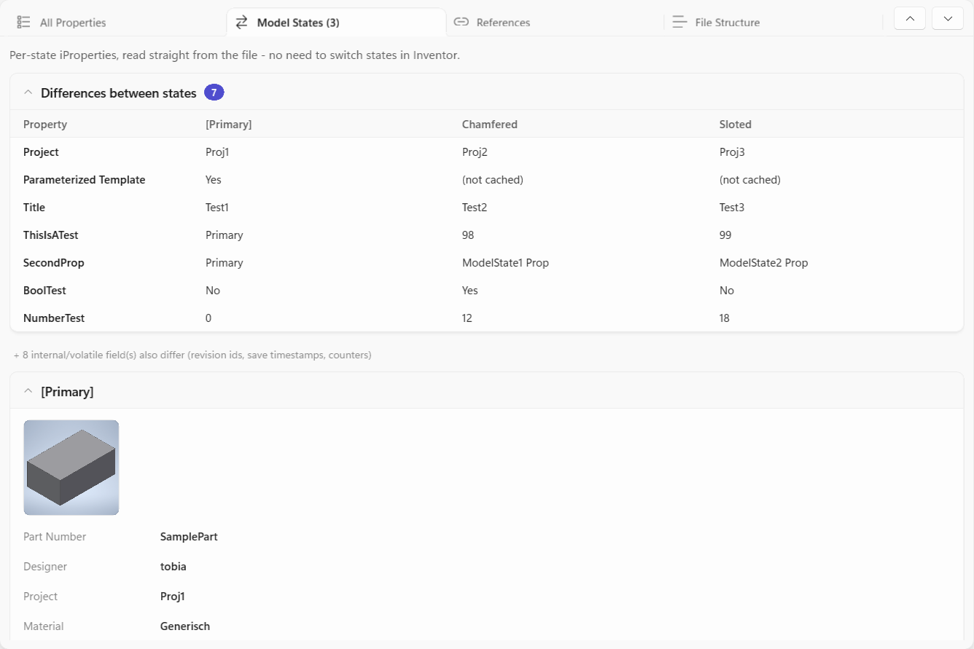Select the NumberTest row label
Screen dimensions: 974x649
coord(54,318)
